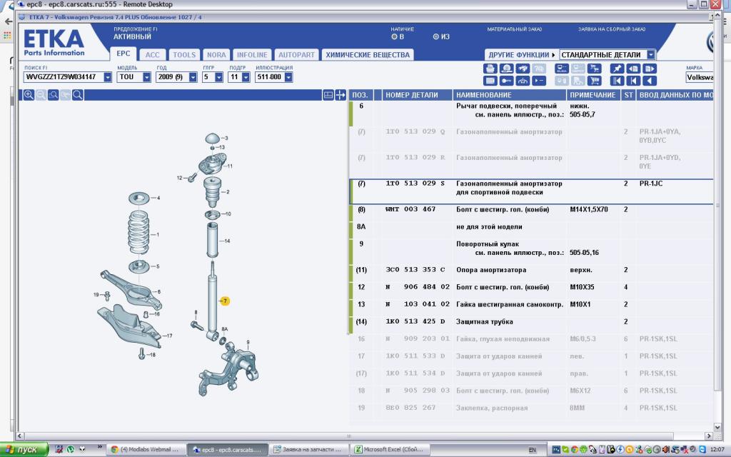Click the ELSA computer icon
The height and width of the screenshot is (457, 731).
tap(562, 69)
